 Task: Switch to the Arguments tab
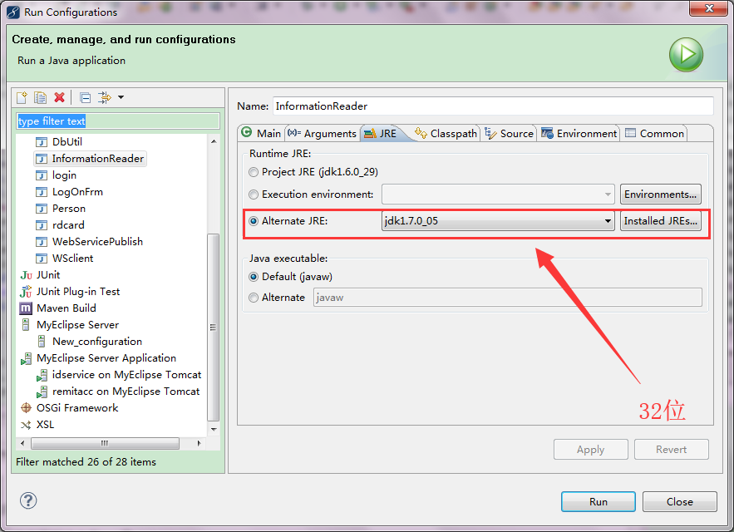pos(322,134)
